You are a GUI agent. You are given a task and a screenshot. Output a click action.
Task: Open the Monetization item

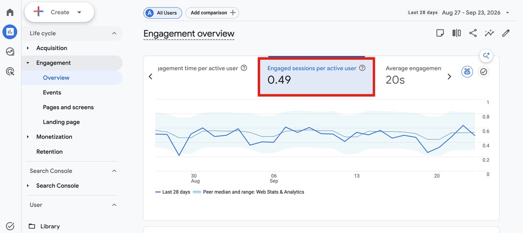[x=54, y=137]
